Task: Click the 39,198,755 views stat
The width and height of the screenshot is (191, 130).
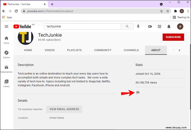Action: pyautogui.click(x=146, y=83)
